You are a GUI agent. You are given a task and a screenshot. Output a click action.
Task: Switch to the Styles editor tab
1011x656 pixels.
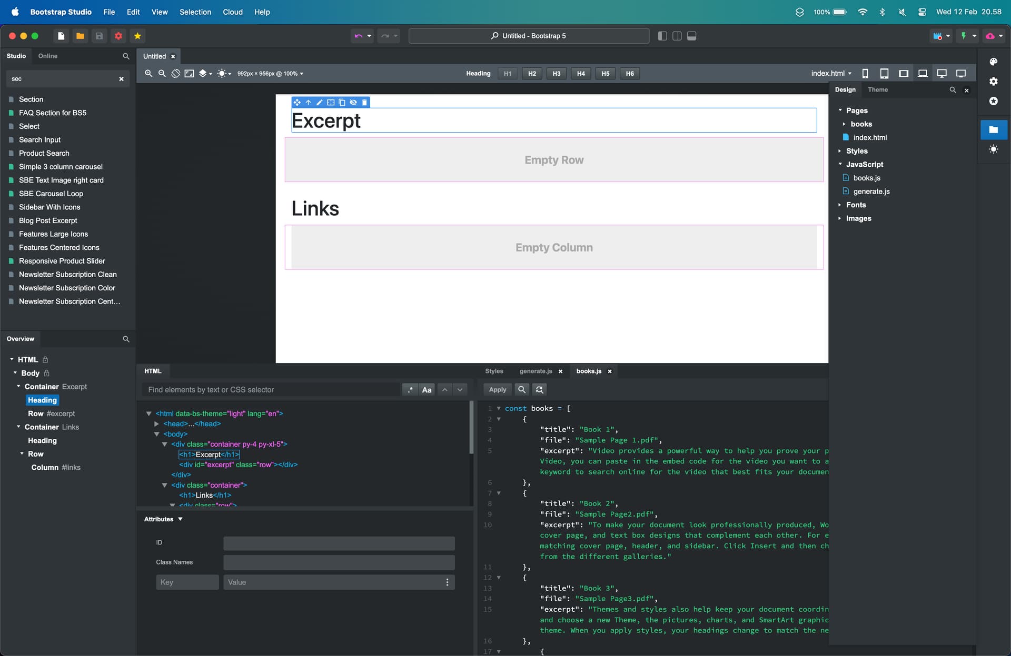(494, 371)
